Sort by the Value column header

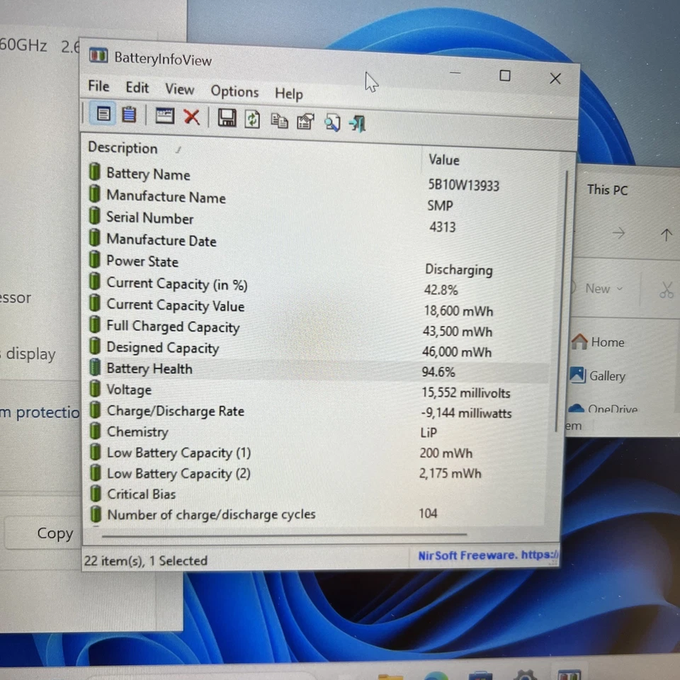coord(443,159)
